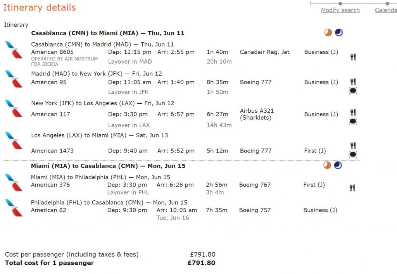
Task: Click orange daytime icon for Casablanca to Miami
Action: click(328, 33)
